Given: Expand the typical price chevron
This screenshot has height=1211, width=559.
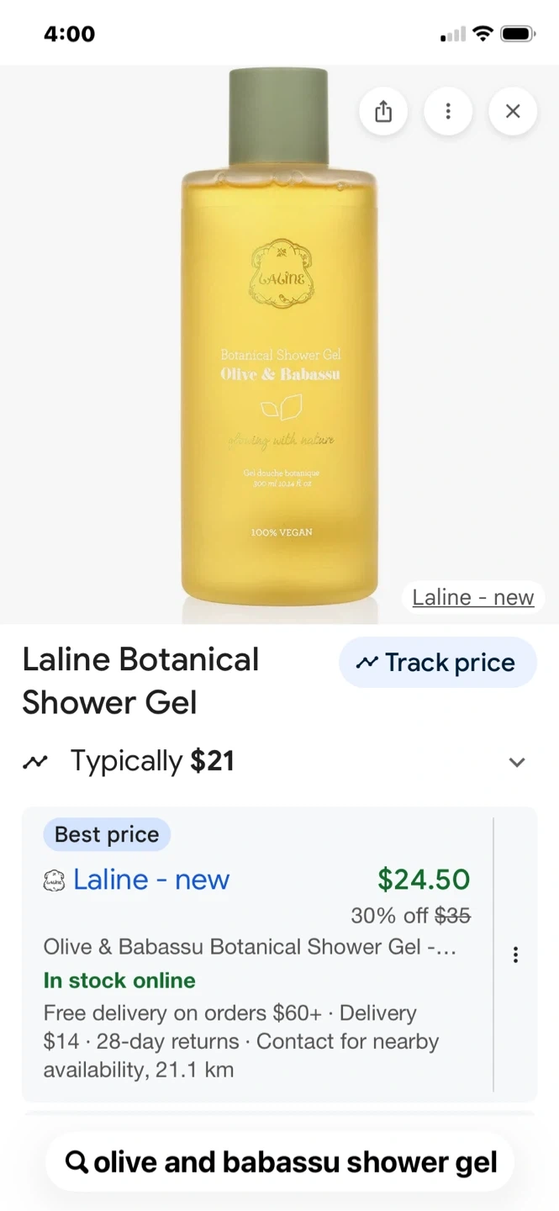Looking at the screenshot, I should click(x=517, y=762).
